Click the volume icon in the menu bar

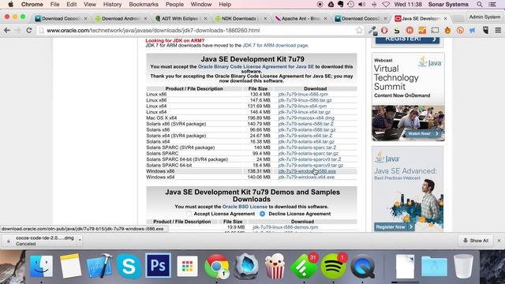pyautogui.click(x=361, y=4)
